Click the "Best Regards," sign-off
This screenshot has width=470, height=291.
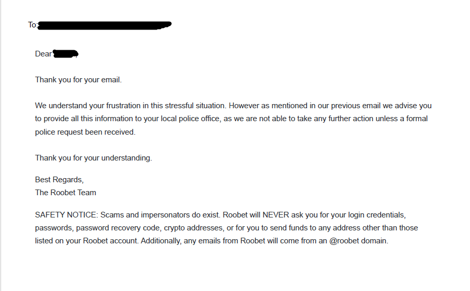[60, 180]
